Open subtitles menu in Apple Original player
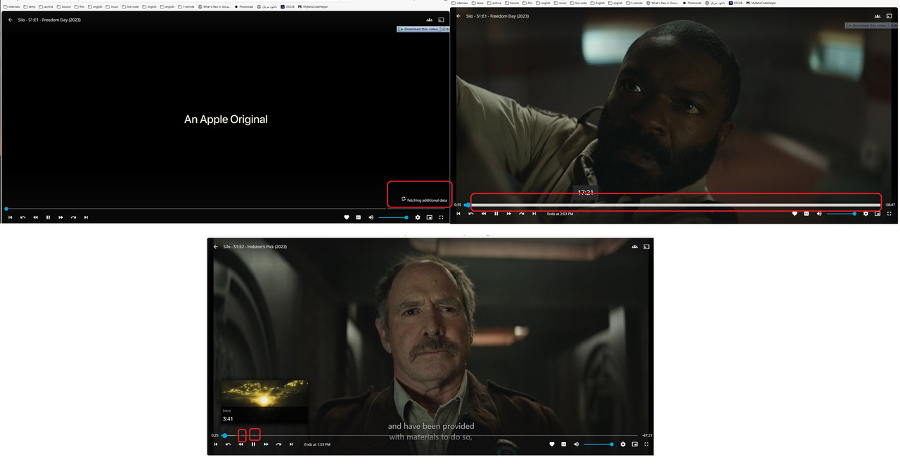Screen dimensions: 900x464 point(359,217)
